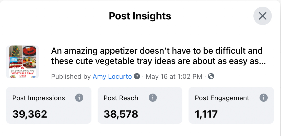The height and width of the screenshot is (136, 281).
Task: Select the Post Reach metric card
Action: (140, 105)
